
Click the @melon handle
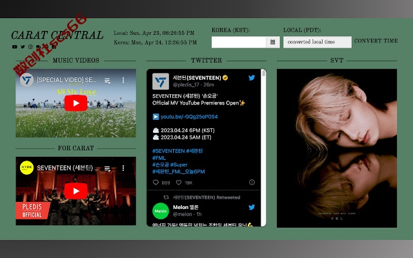click(x=182, y=214)
